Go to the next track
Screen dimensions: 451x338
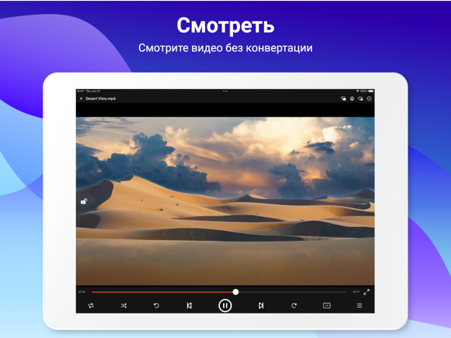pyautogui.click(x=261, y=305)
